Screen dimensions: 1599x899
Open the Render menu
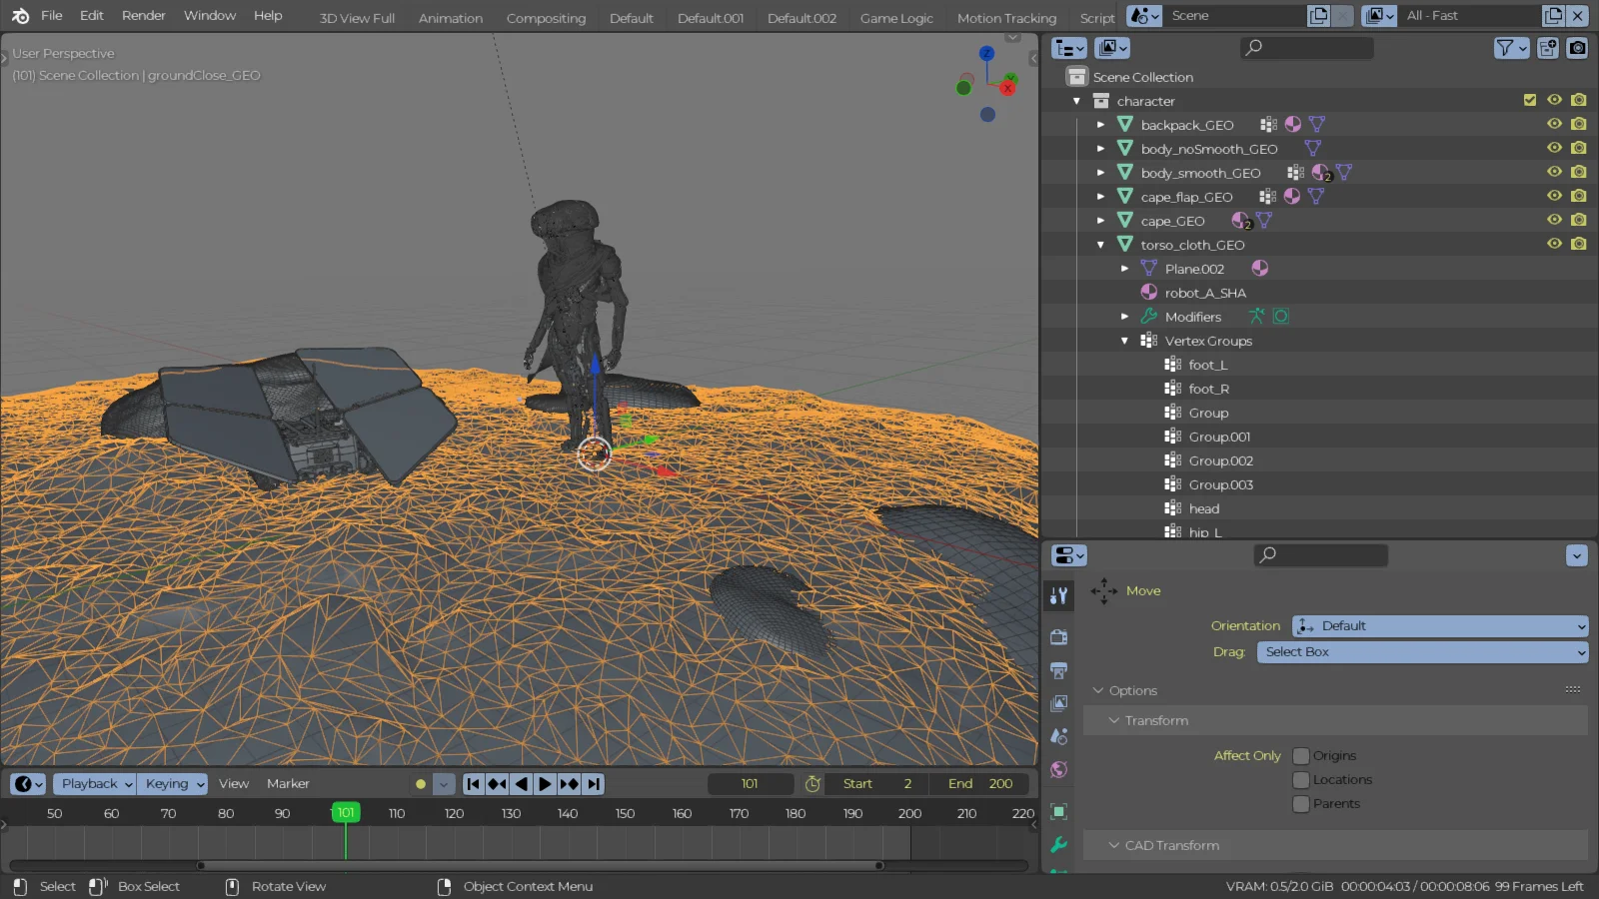143,15
